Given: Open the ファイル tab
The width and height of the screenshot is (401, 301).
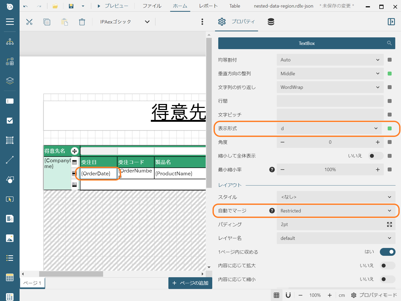Looking at the screenshot, I should 152,6.
